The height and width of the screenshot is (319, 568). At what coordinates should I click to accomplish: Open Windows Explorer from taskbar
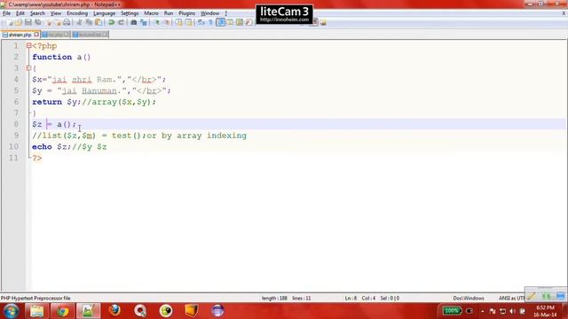click(x=36, y=311)
